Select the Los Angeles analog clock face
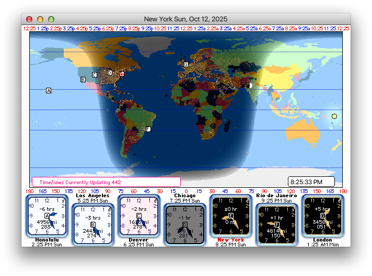372x276 pixels. pyautogui.click(x=93, y=224)
